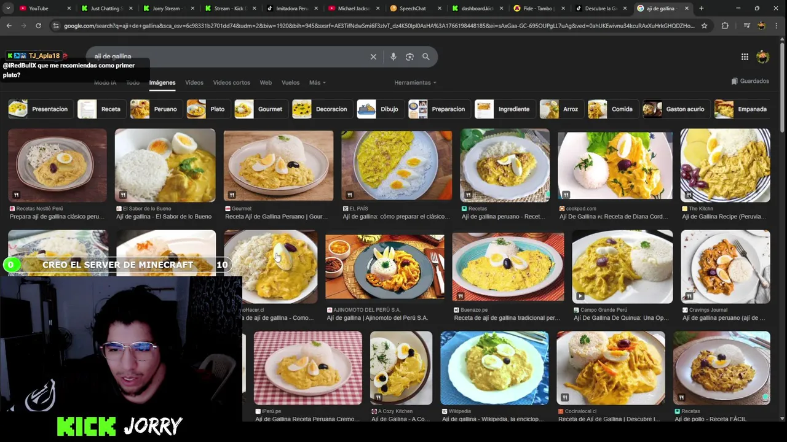Switch to the Imágenes tab
Viewport: 787px width, 442px height.
click(162, 82)
